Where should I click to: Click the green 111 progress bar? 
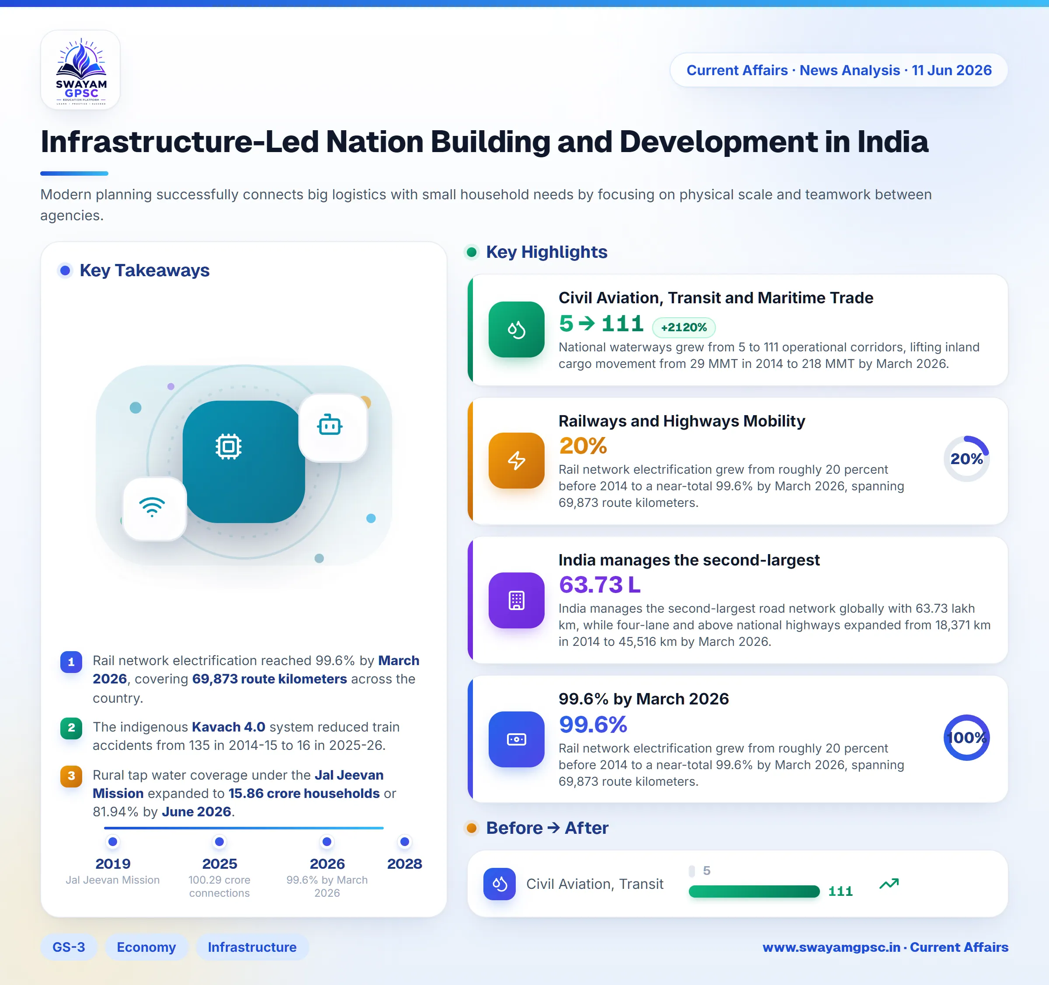tap(754, 891)
